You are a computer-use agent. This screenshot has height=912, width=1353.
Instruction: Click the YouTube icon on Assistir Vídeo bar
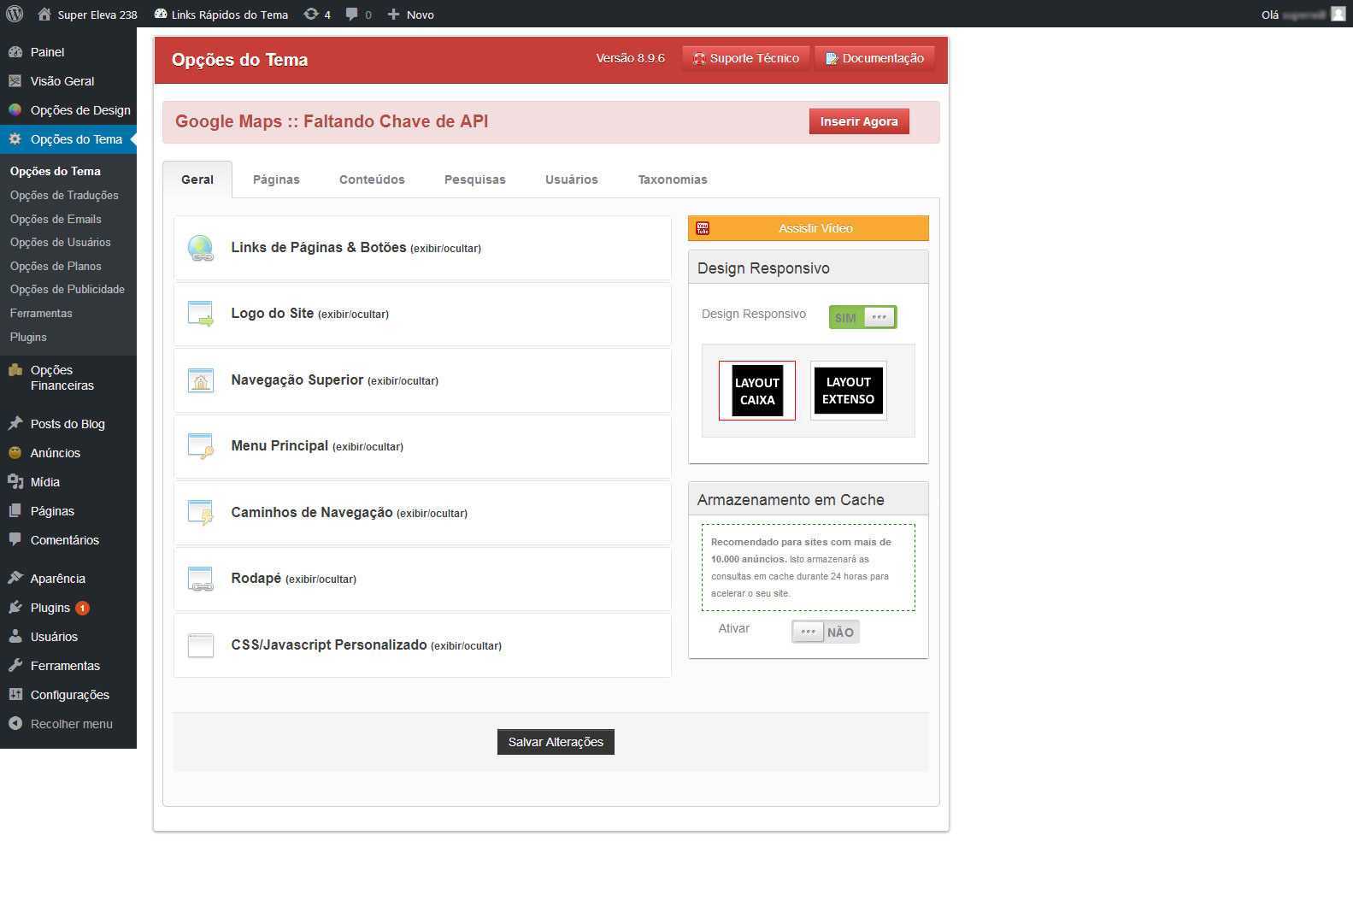click(x=703, y=228)
